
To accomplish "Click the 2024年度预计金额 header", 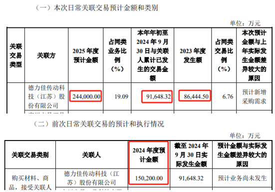I will click(x=149, y=155).
